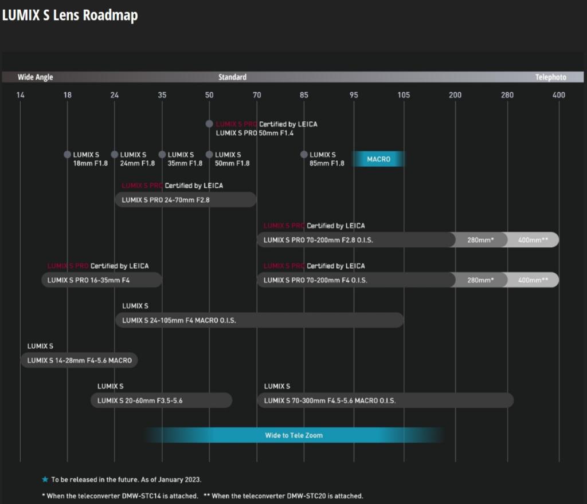Select the LUMIX S PRO 16-35mm F4 bar

pos(102,279)
